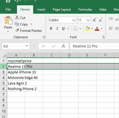Image resolution: width=119 pixels, height=118 pixels.
Task: Click cell containing Realme 11 Pro
Action: (x=16, y=66)
